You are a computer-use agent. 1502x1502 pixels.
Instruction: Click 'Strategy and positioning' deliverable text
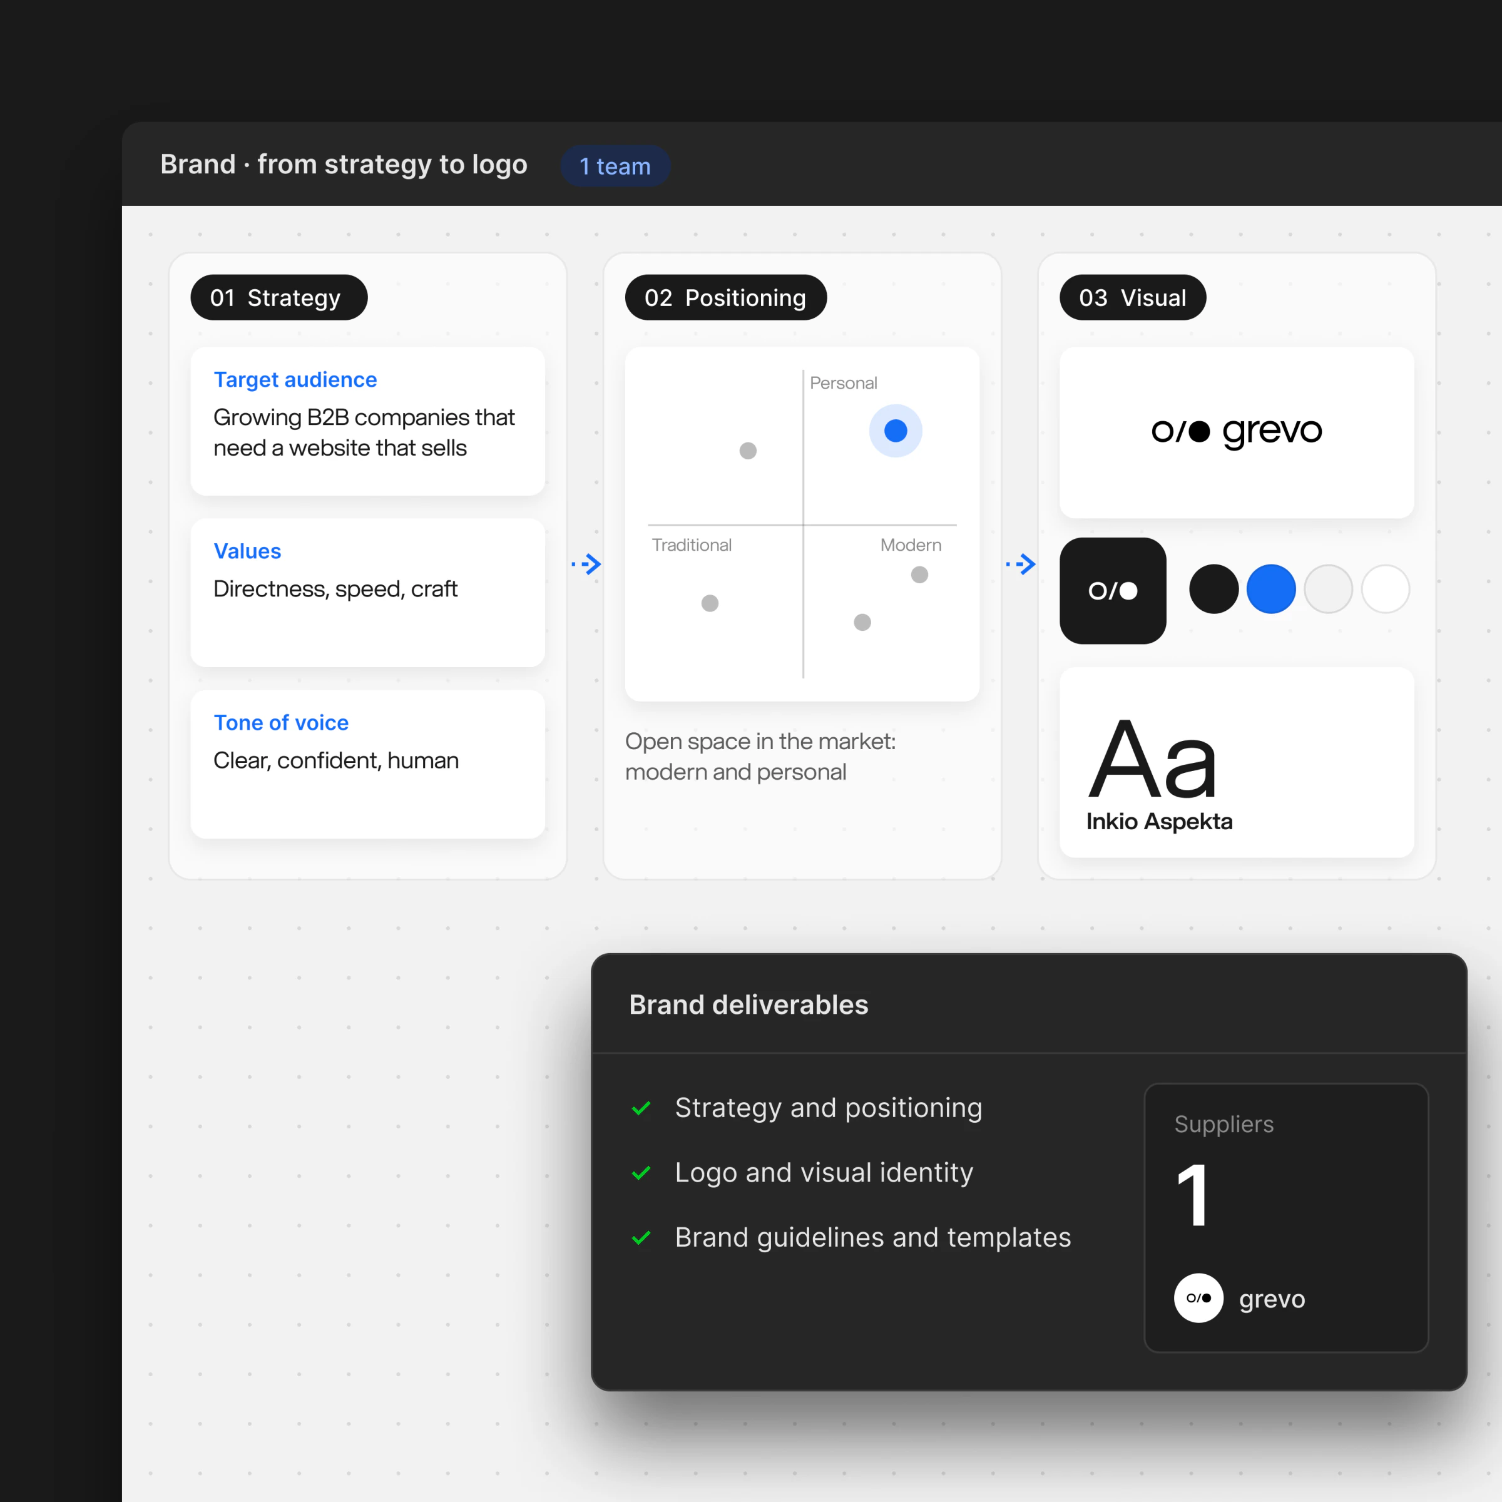[x=829, y=1108]
